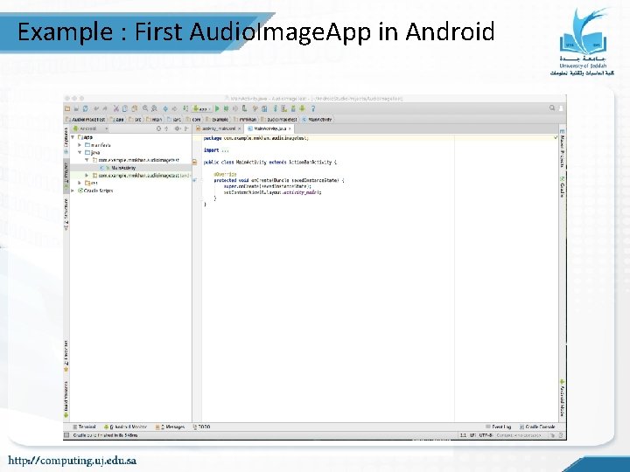Click the Project Structure toolbar icon
Screen dimensions: 630x472
(x=264, y=108)
